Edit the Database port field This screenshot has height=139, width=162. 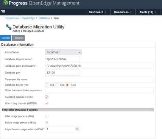click(x=62, y=73)
